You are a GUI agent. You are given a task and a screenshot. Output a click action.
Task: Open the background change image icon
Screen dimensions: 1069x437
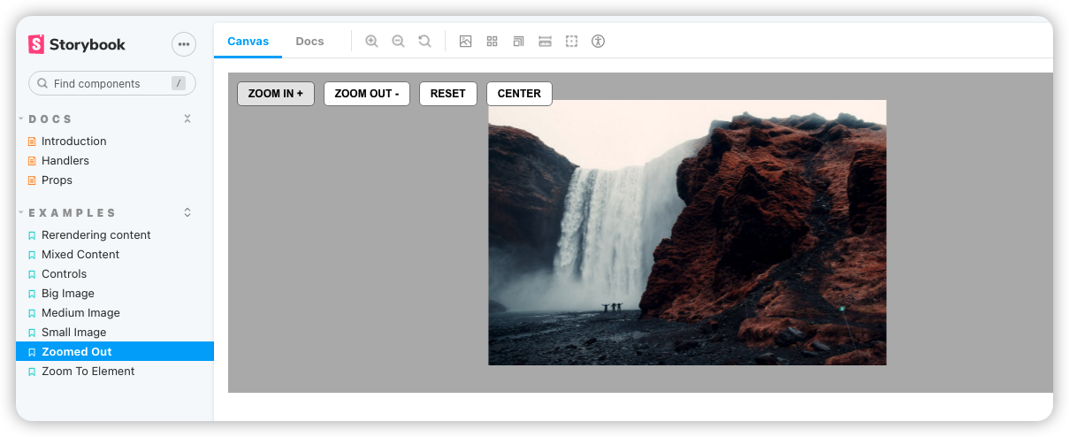tap(466, 42)
